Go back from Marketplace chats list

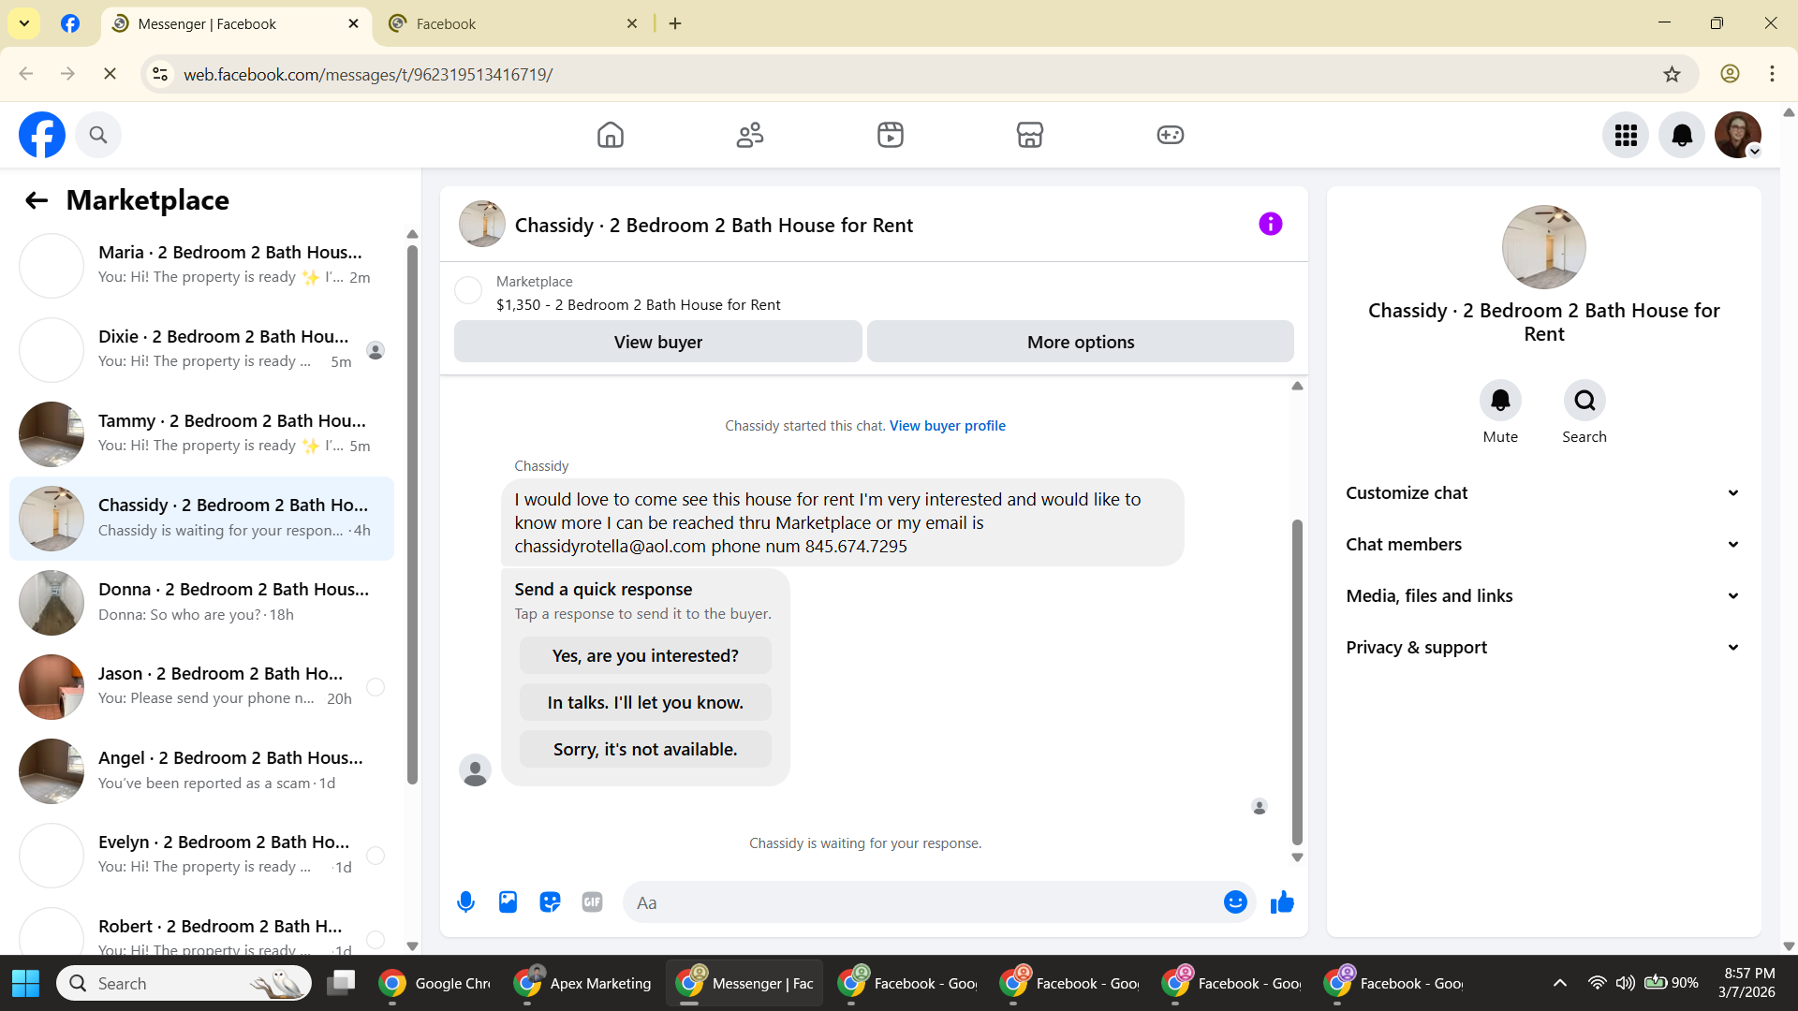[37, 200]
